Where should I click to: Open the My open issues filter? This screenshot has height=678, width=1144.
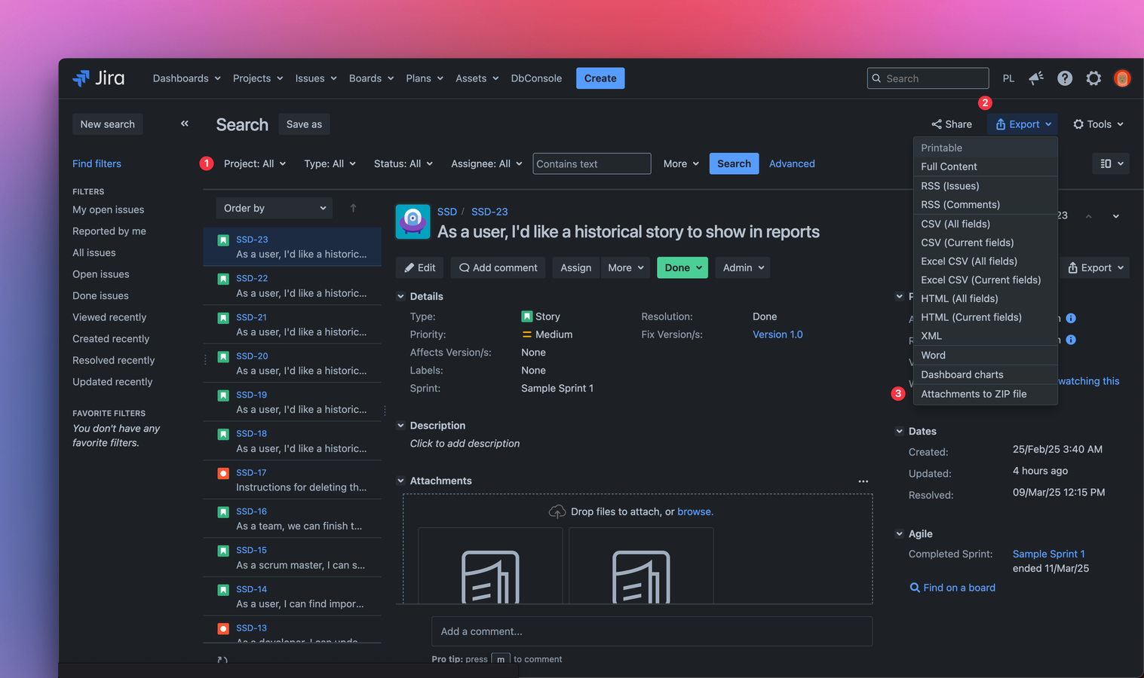[x=108, y=209]
